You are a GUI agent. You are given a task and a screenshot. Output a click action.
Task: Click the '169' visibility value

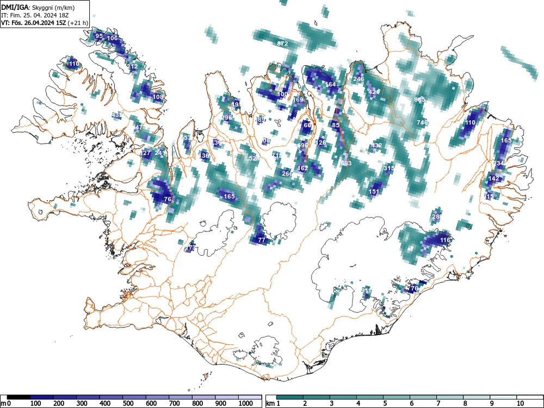(298, 100)
